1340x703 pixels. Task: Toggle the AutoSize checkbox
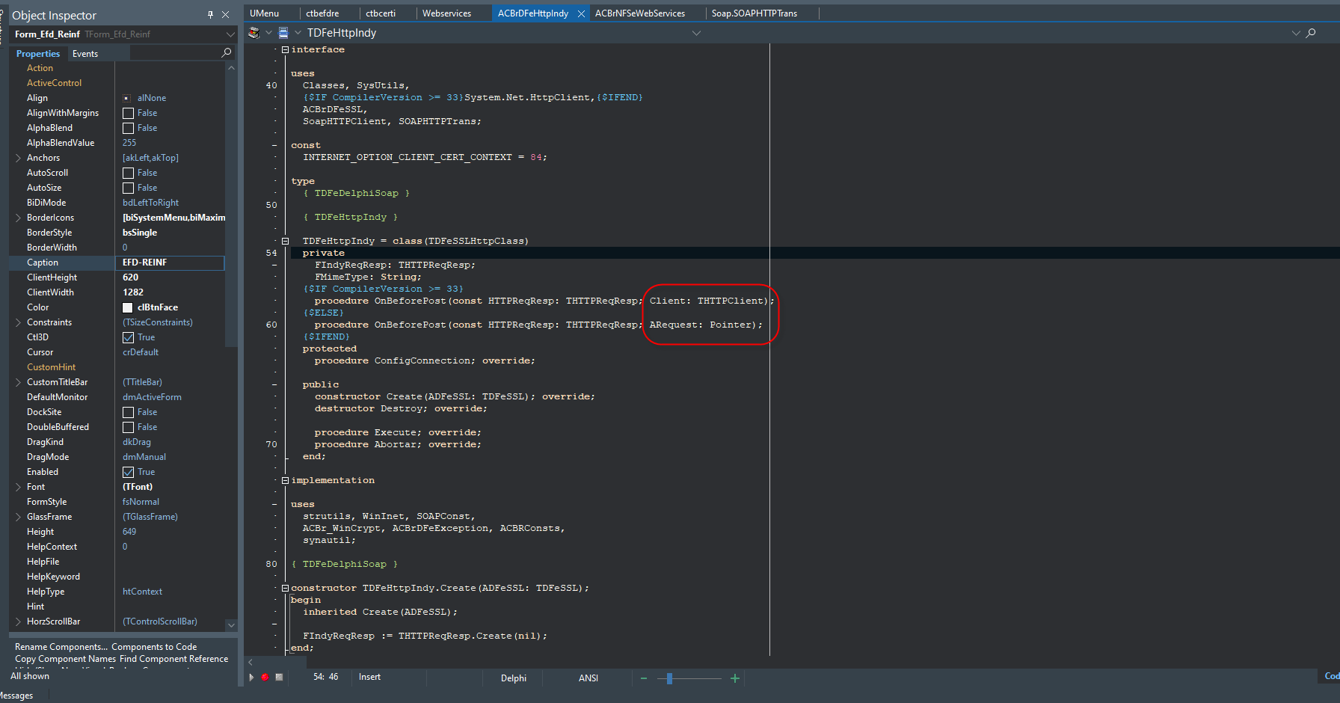click(x=128, y=188)
